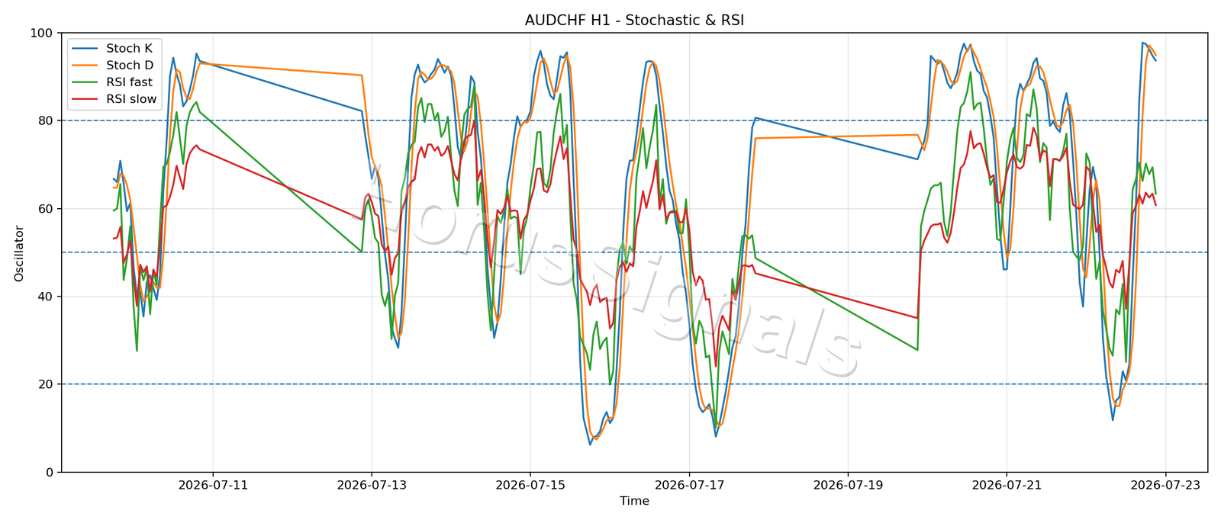This screenshot has width=1221, height=523.
Task: Click the 2026-07-23 date tick label
Action: click(1165, 484)
